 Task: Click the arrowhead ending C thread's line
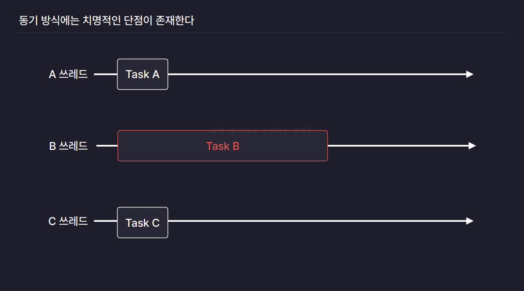(470, 221)
